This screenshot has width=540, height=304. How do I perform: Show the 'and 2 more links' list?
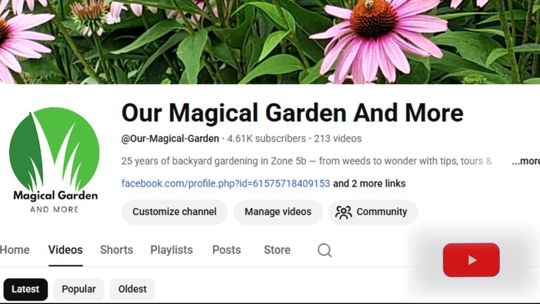(x=369, y=184)
